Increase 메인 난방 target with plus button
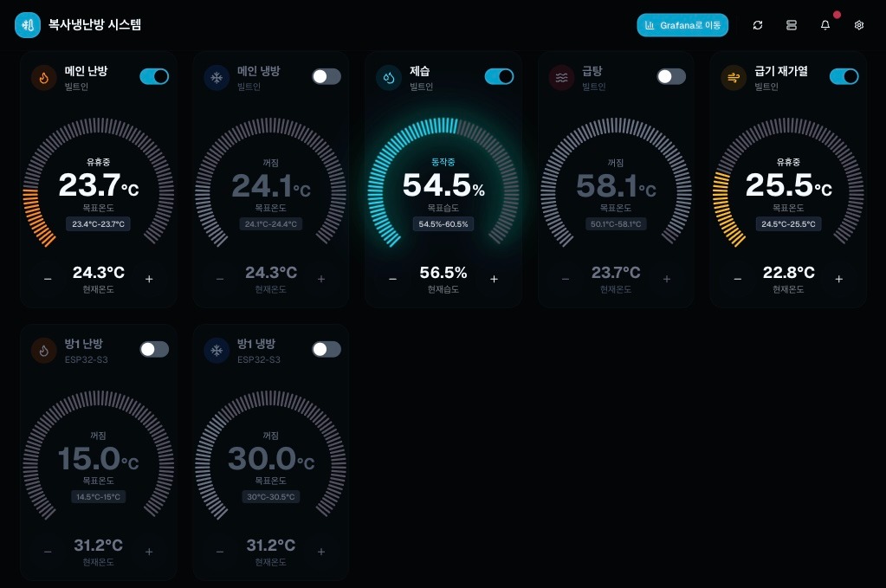Image resolution: width=886 pixels, height=588 pixels. point(149,279)
